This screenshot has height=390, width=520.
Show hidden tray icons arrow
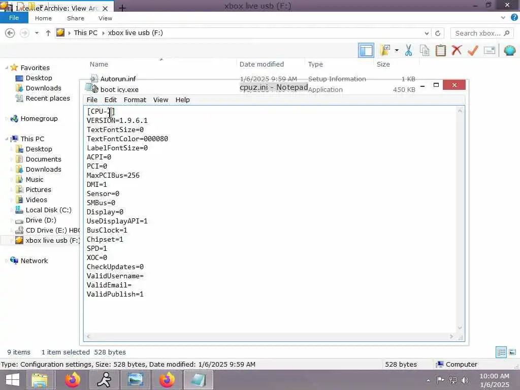coord(428,380)
